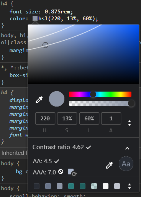The image size is (141, 197).
Task: Click the first h4 selector at top
Action: click(4, 3)
